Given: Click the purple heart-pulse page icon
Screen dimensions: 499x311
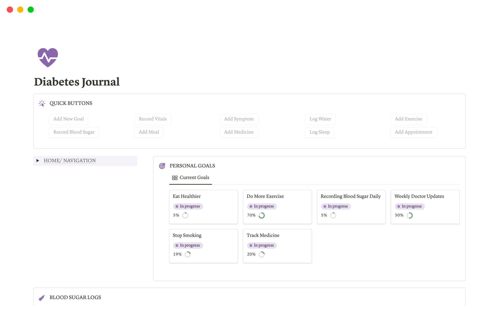Looking at the screenshot, I should coord(48,57).
